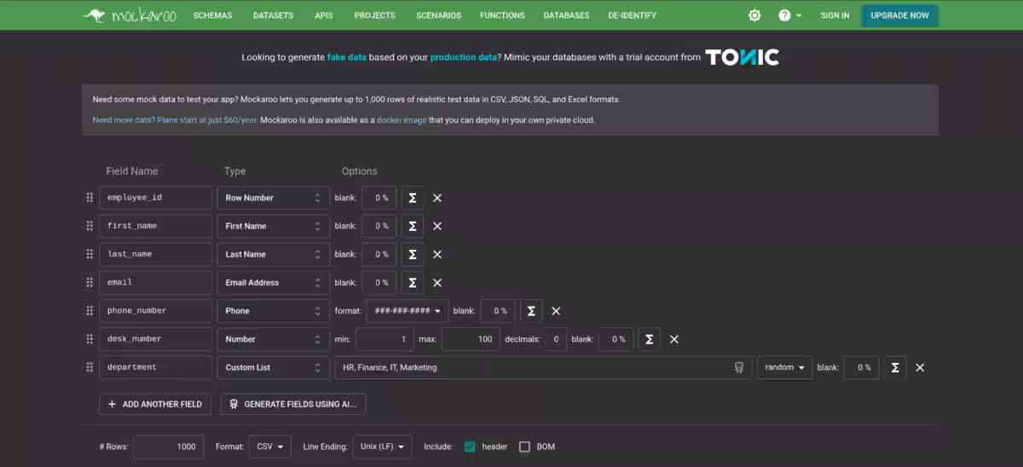Open Type selector showing Last Name
Viewport: 1023px width, 467px height.
[x=273, y=254]
